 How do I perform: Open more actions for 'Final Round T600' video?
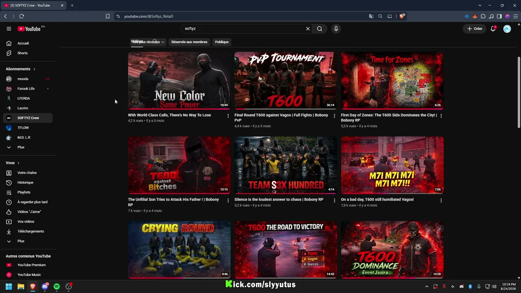pos(335,116)
